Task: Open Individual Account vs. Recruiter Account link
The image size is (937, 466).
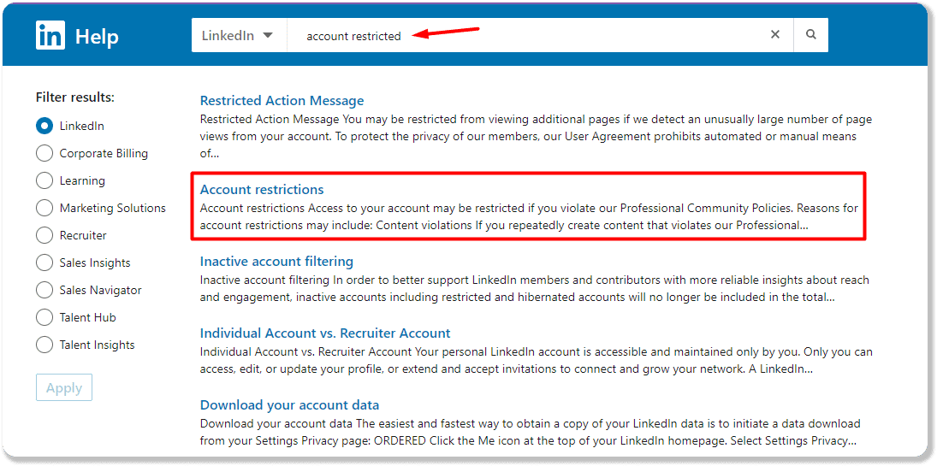Action: point(325,333)
